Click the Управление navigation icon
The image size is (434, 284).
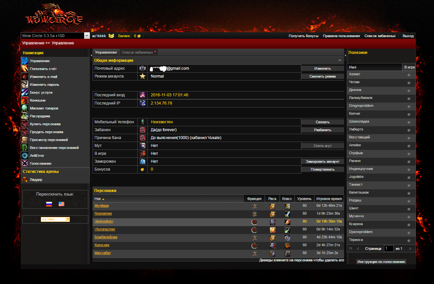pyautogui.click(x=25, y=61)
